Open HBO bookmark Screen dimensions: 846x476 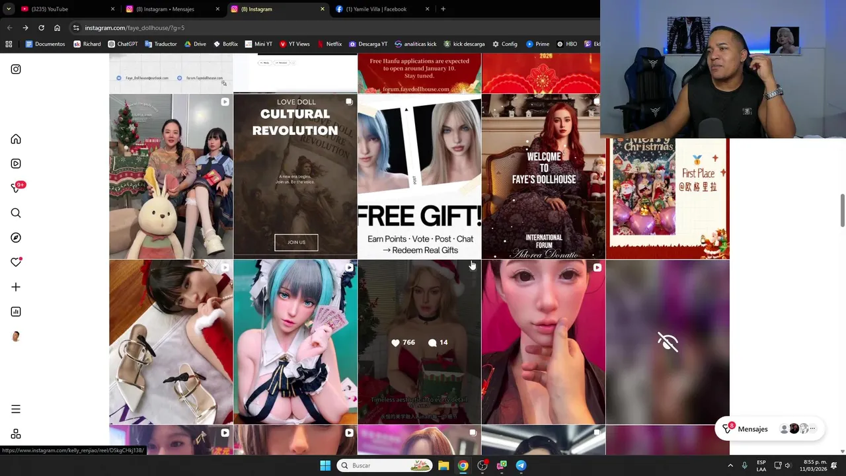(x=566, y=44)
